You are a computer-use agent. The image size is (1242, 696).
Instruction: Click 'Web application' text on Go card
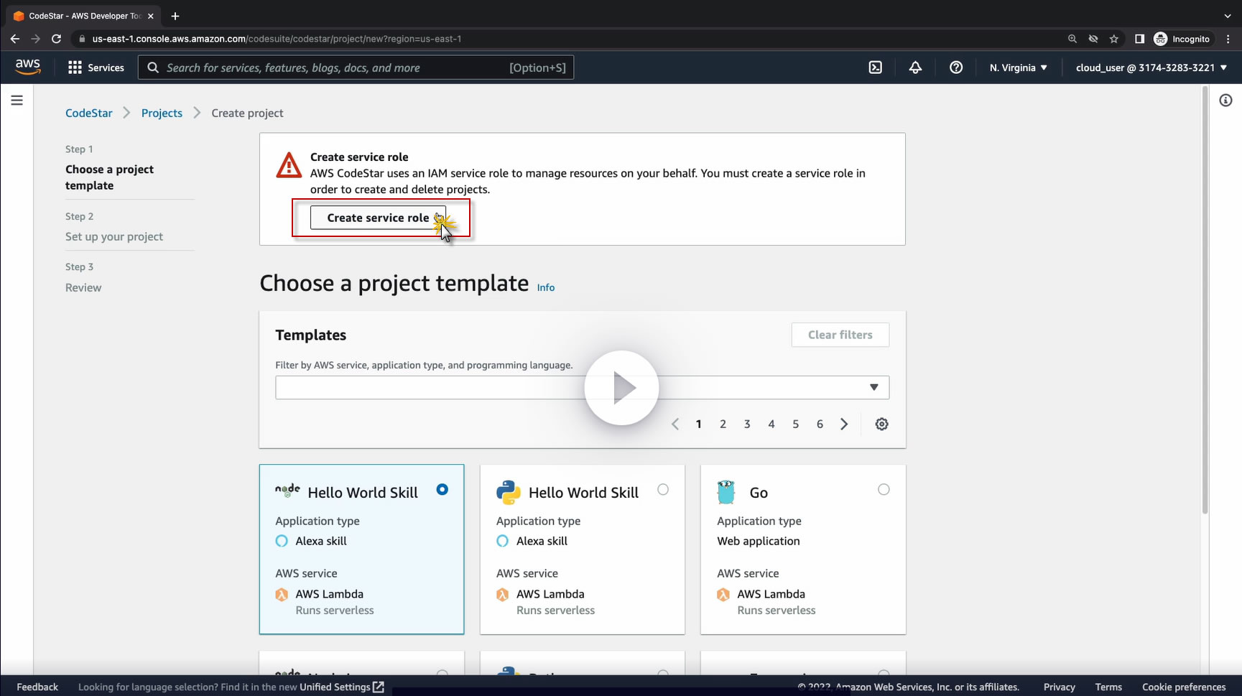click(x=759, y=541)
